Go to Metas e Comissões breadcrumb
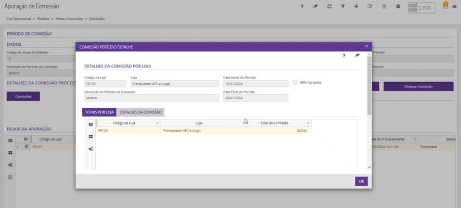Screen dimensions: 461x208 click(69, 19)
